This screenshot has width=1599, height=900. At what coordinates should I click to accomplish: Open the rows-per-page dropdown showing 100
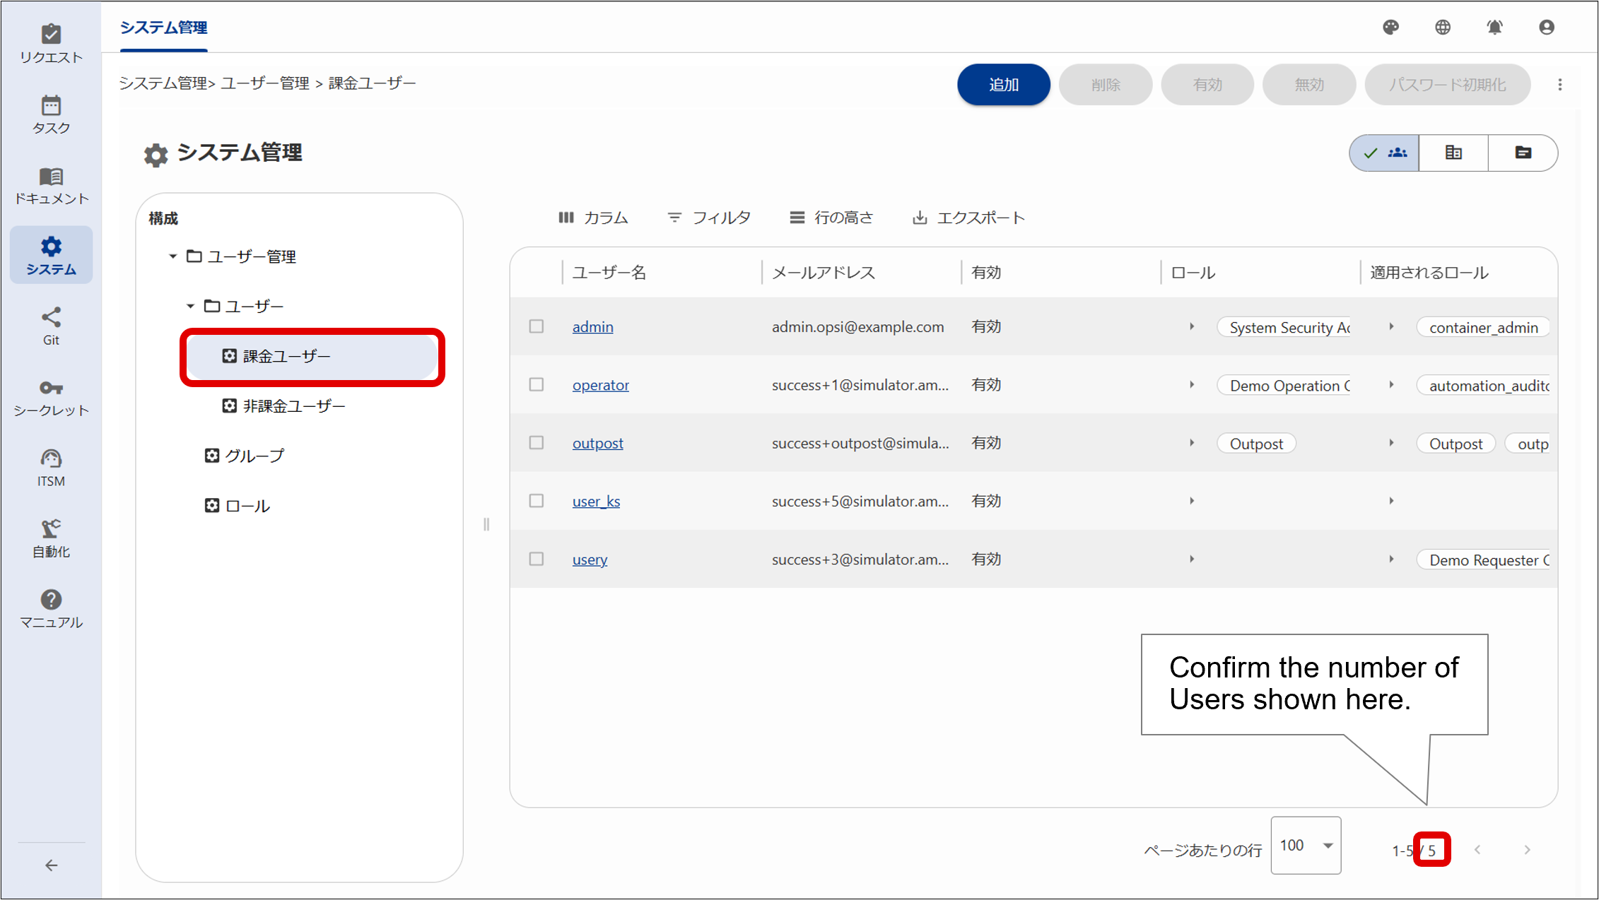(x=1305, y=845)
